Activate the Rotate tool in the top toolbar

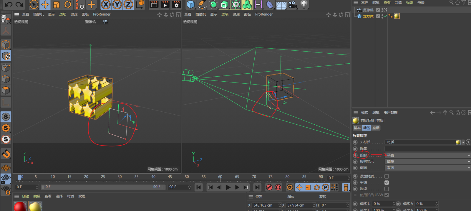(x=68, y=4)
